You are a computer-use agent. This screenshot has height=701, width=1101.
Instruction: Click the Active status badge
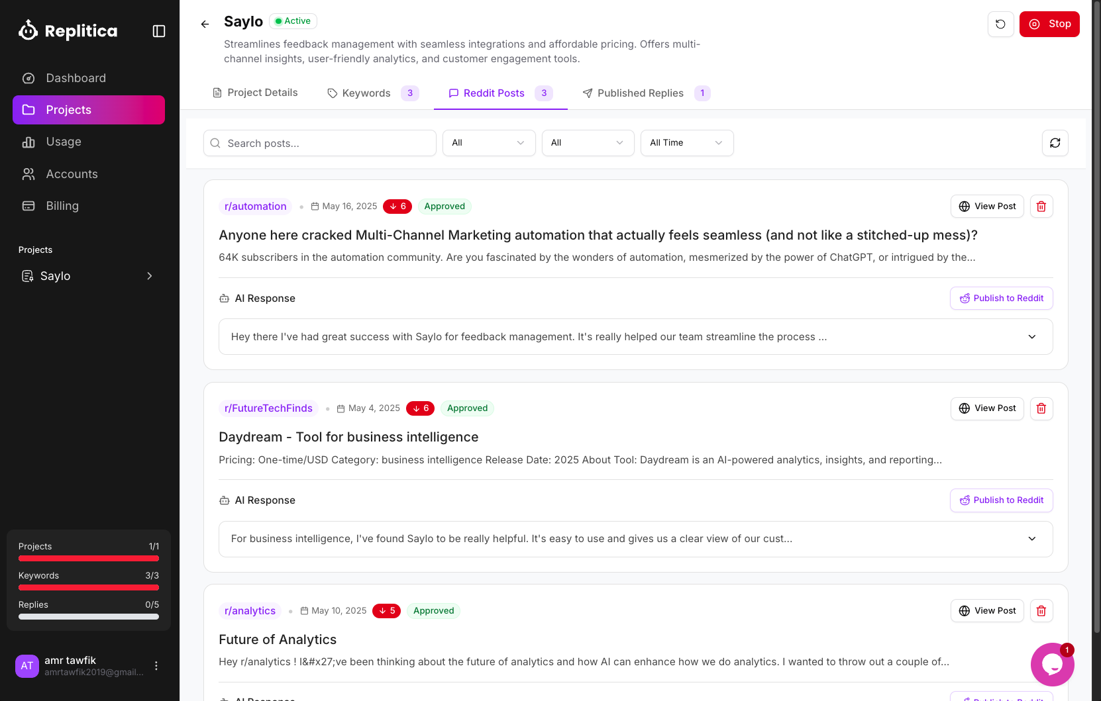tap(293, 21)
